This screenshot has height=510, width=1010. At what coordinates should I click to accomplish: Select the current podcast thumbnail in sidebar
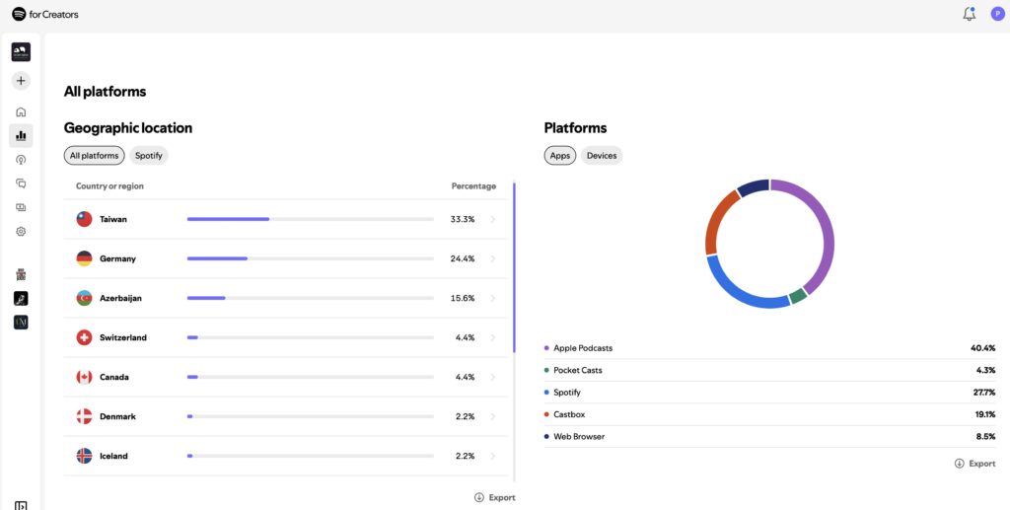pos(21,52)
